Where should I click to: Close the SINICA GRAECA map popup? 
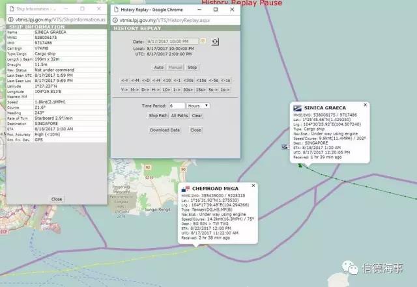tap(365, 105)
